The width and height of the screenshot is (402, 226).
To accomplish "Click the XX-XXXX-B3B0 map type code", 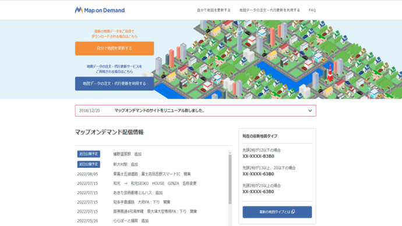I will point(258,156).
